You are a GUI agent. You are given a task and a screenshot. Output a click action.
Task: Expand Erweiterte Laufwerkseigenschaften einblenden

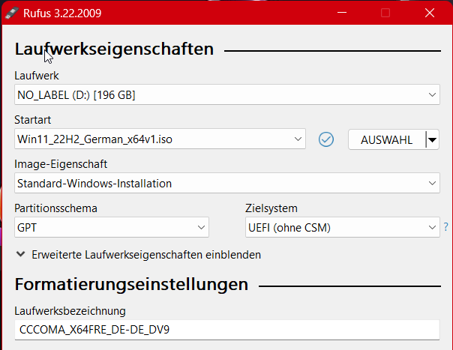pyautogui.click(x=139, y=255)
